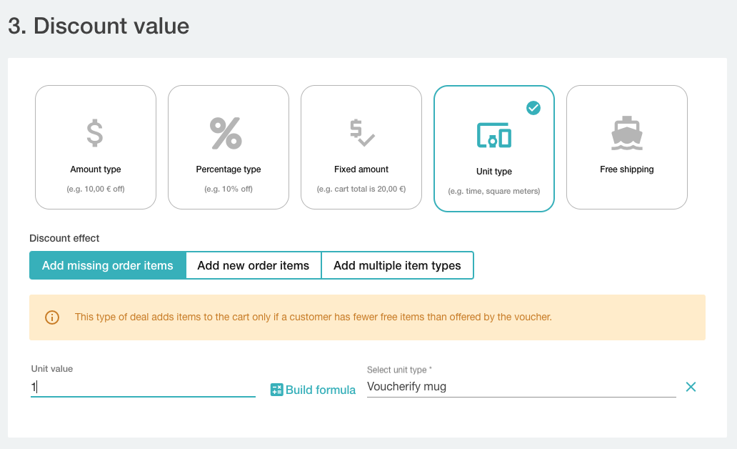The height and width of the screenshot is (449, 737).
Task: Select the Amount type dollar icon
Action: 95,133
